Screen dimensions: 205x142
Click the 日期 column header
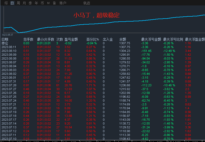click(x=5, y=39)
